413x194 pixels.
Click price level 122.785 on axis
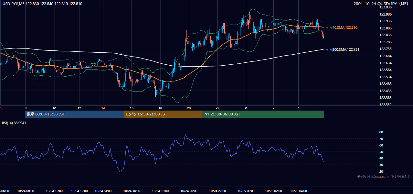point(386,42)
